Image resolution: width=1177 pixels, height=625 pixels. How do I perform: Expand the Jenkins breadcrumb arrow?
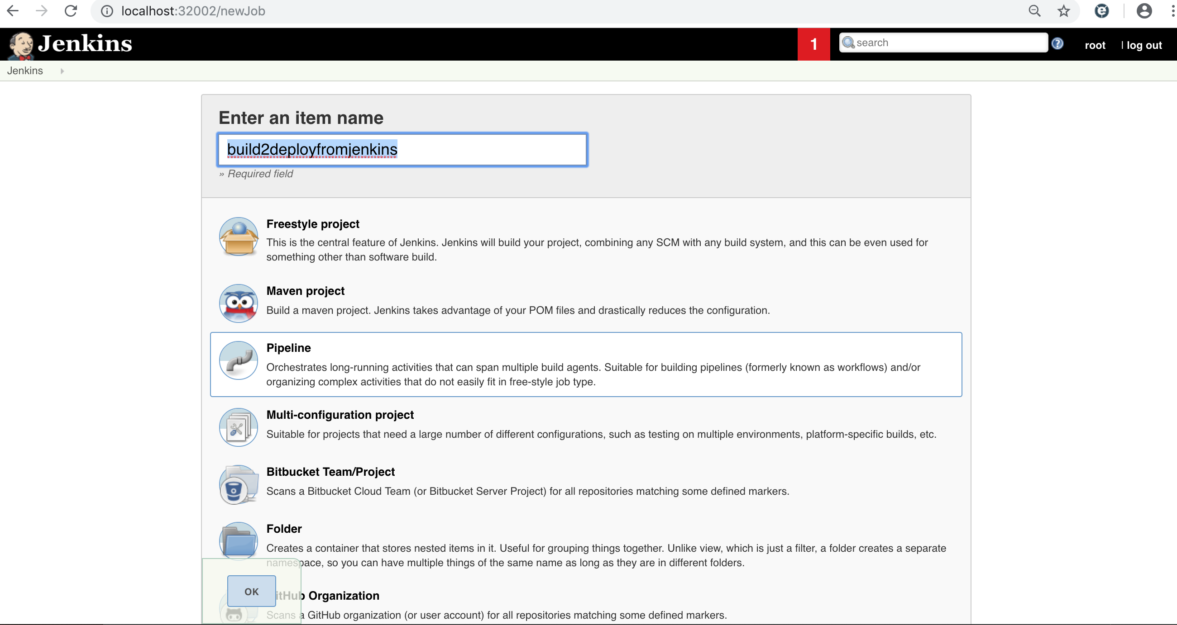(x=62, y=71)
